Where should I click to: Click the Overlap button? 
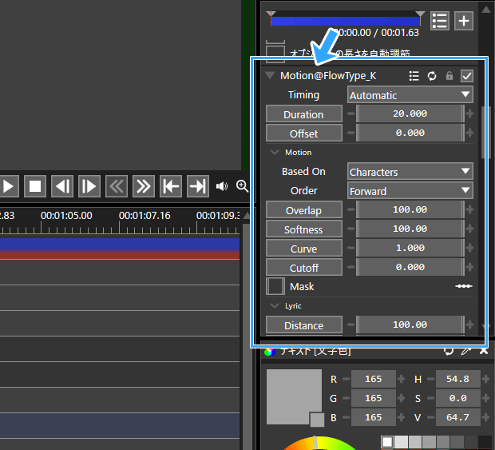[303, 210]
